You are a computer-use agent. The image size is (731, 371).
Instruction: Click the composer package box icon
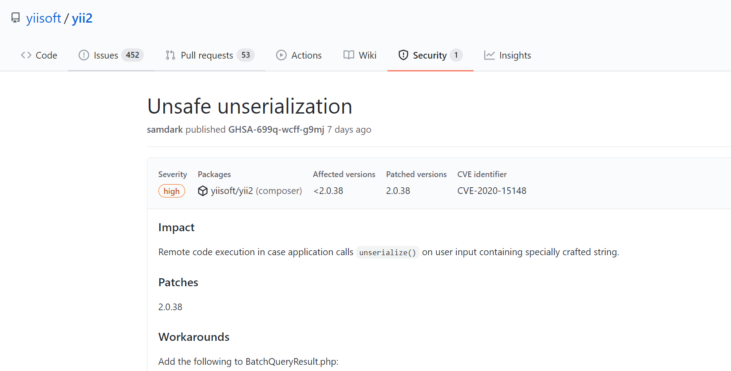pyautogui.click(x=203, y=191)
